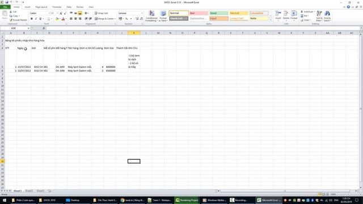Open the Format as Table gallery
Screen dimensions: 363x204
163,16
